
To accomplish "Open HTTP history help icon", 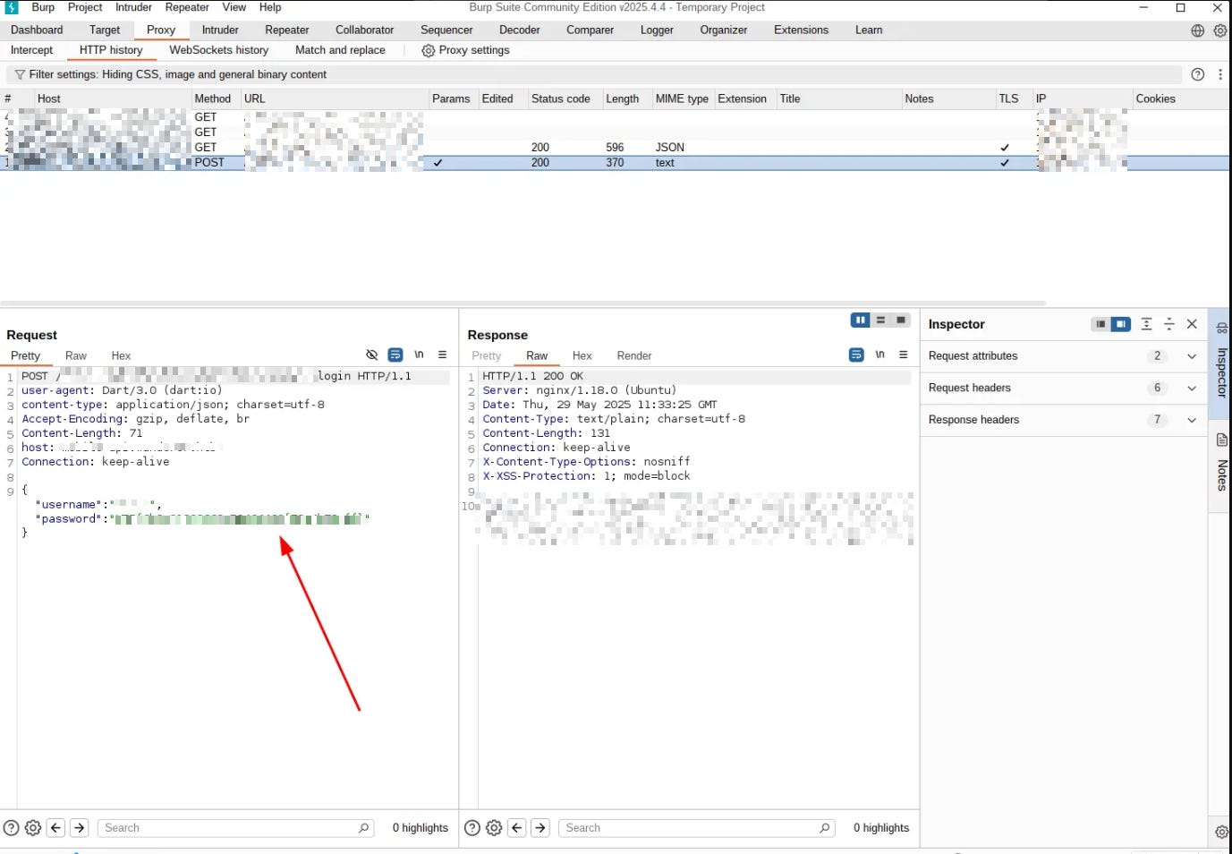I will point(1197,75).
